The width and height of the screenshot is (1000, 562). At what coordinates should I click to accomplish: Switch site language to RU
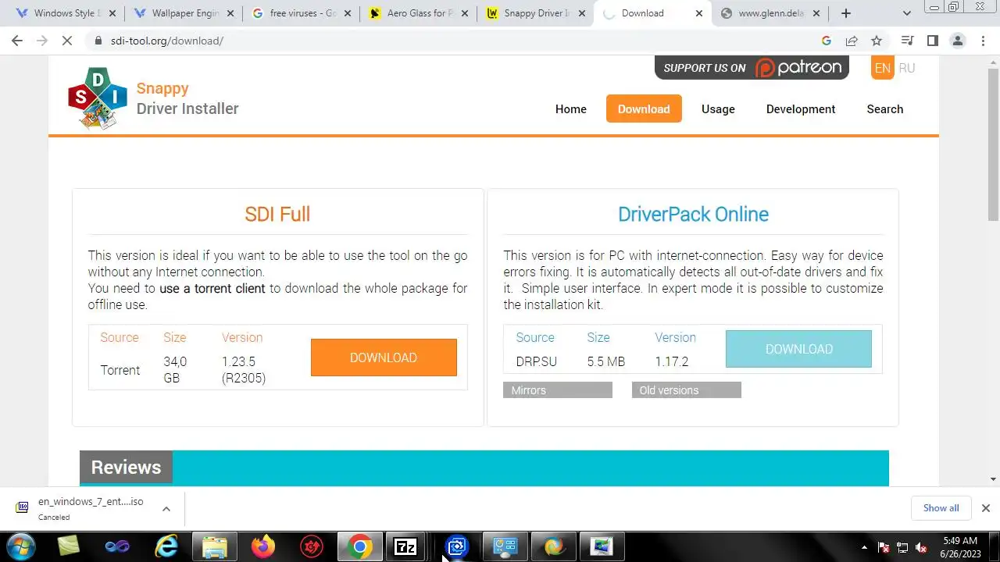click(x=907, y=68)
